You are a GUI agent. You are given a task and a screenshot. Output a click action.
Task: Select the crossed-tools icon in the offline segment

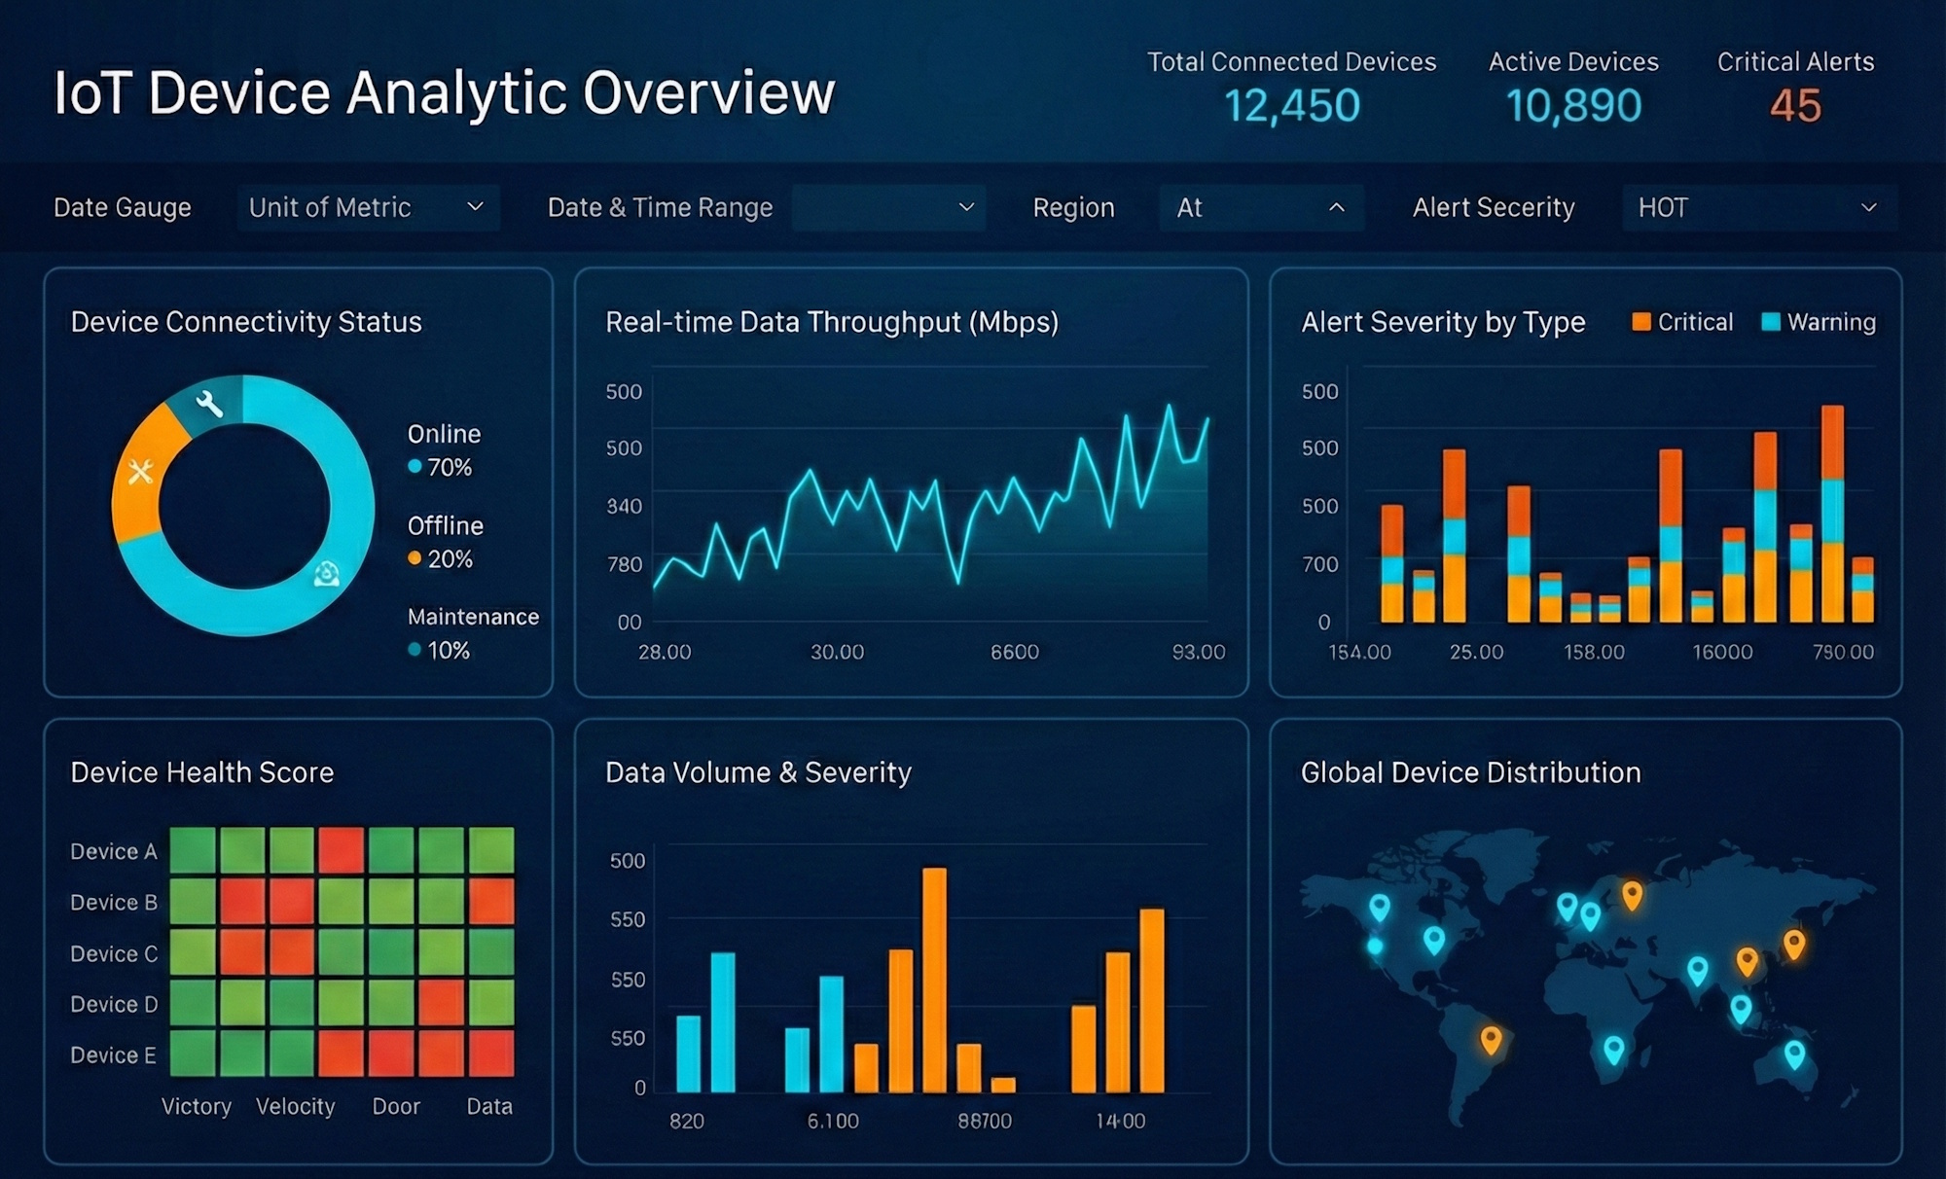(x=141, y=471)
